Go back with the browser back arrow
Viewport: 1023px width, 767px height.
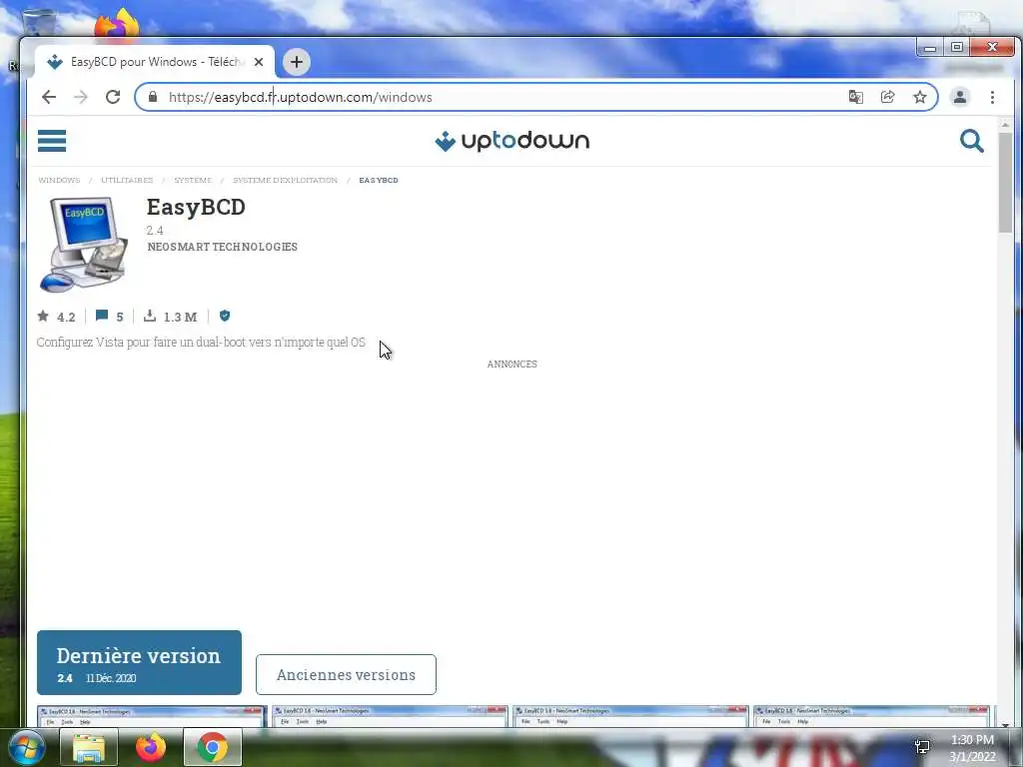(49, 97)
